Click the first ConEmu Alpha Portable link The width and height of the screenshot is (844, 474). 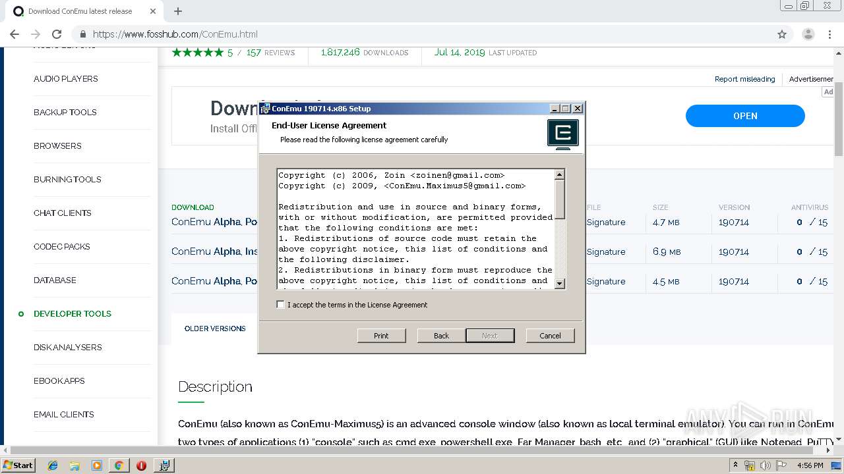(x=214, y=222)
